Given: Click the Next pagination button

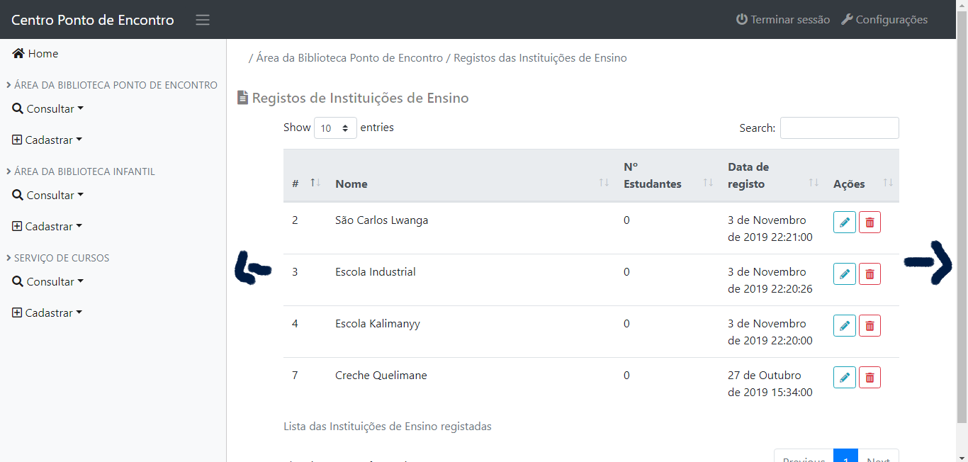Looking at the screenshot, I should [x=878, y=458].
